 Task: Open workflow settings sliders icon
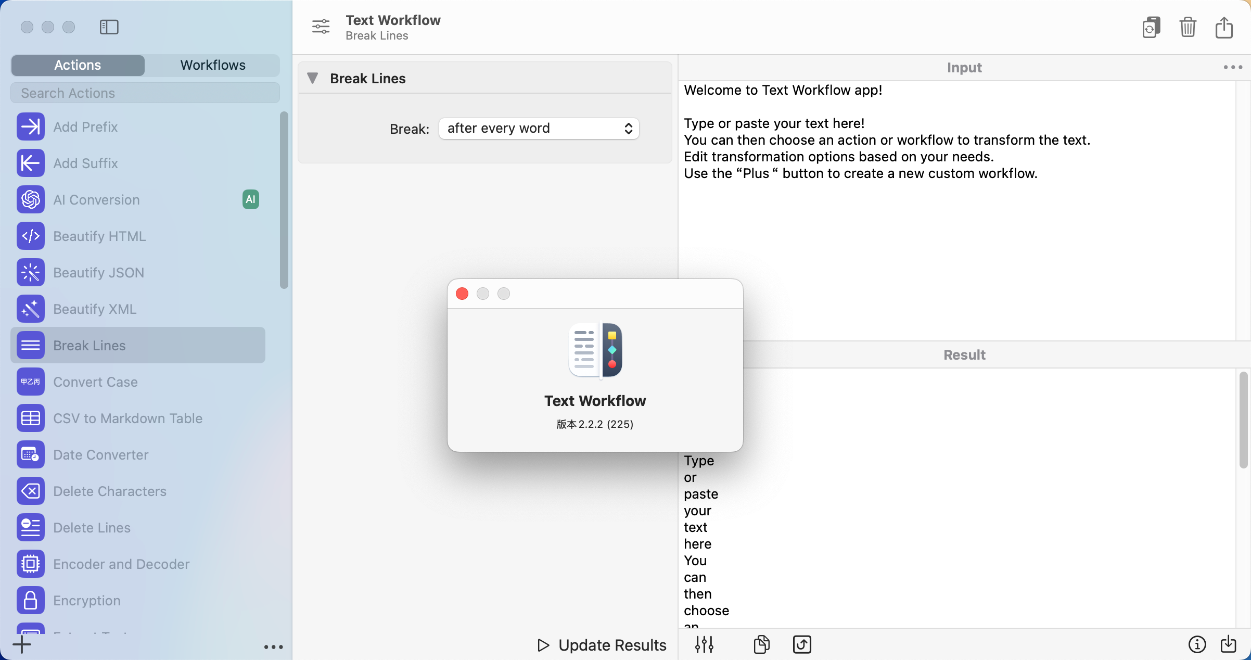(x=321, y=27)
